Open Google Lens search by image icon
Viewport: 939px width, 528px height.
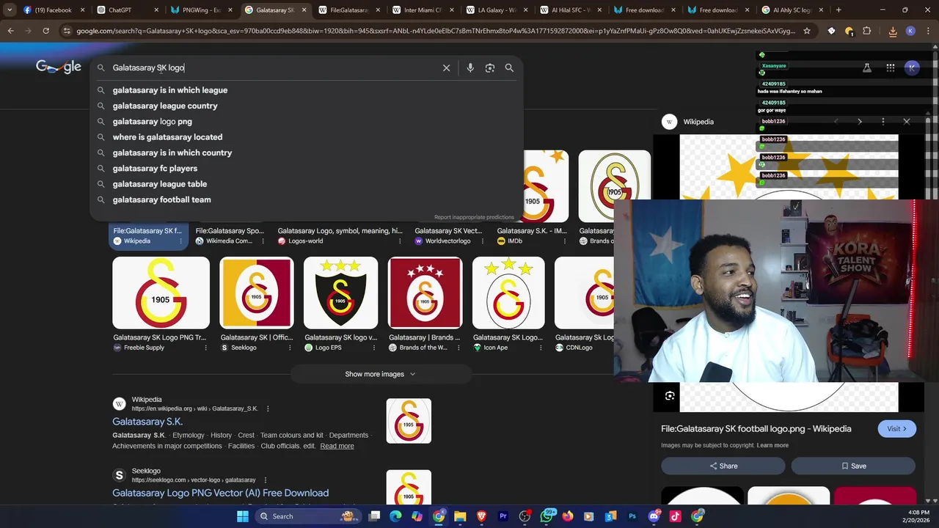click(x=490, y=67)
